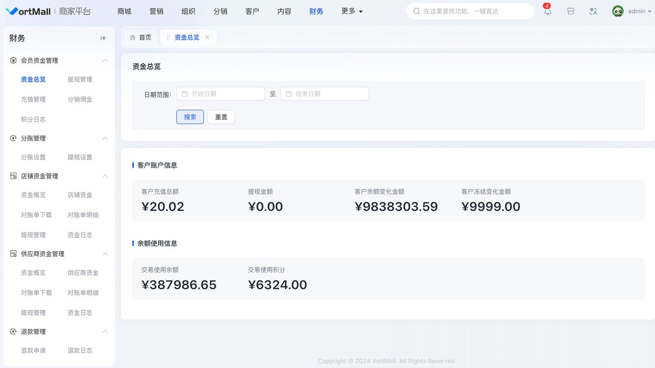
Task: Close the 资金总览 tab
Action: (x=207, y=38)
